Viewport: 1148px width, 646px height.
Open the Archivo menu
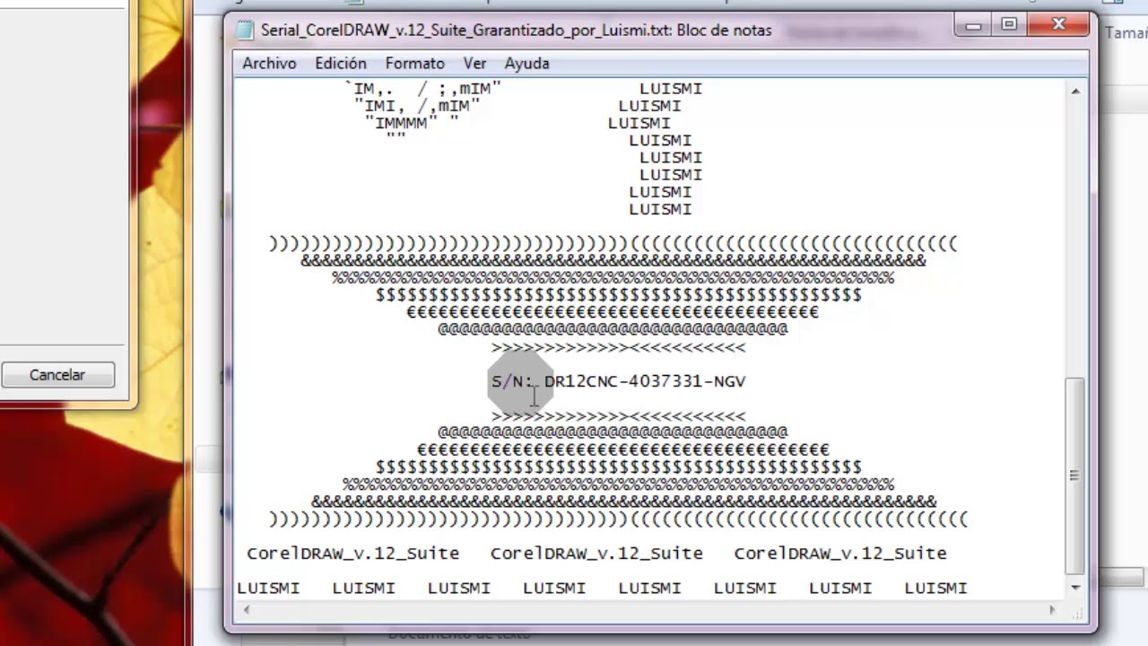tap(269, 64)
